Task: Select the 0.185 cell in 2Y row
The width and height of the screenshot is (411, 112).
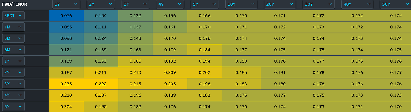Action: tap(241, 72)
